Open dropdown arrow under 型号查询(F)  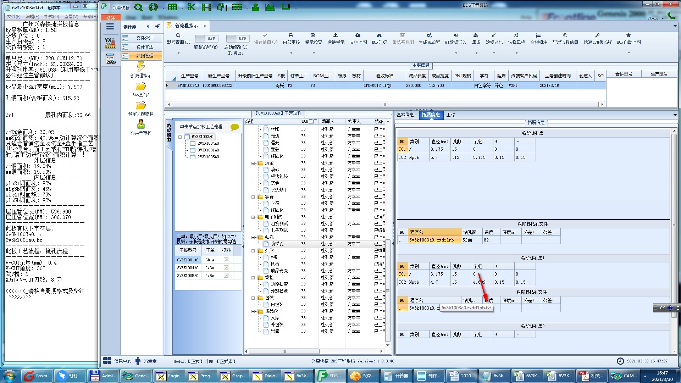click(178, 53)
